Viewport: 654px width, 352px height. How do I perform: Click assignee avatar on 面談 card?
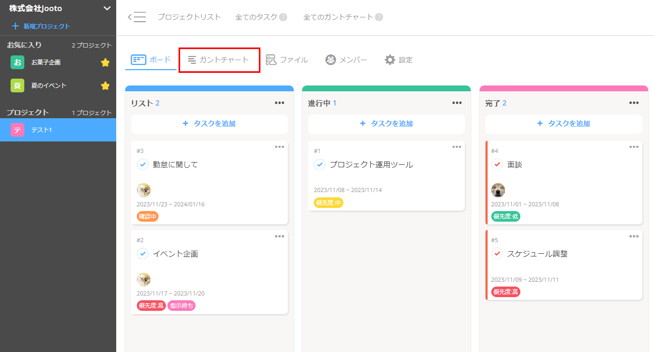point(498,190)
